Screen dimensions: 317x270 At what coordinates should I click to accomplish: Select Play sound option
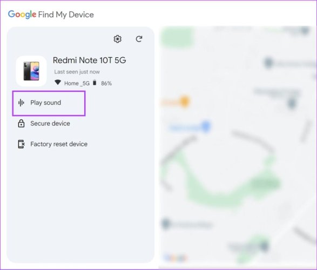click(49, 103)
